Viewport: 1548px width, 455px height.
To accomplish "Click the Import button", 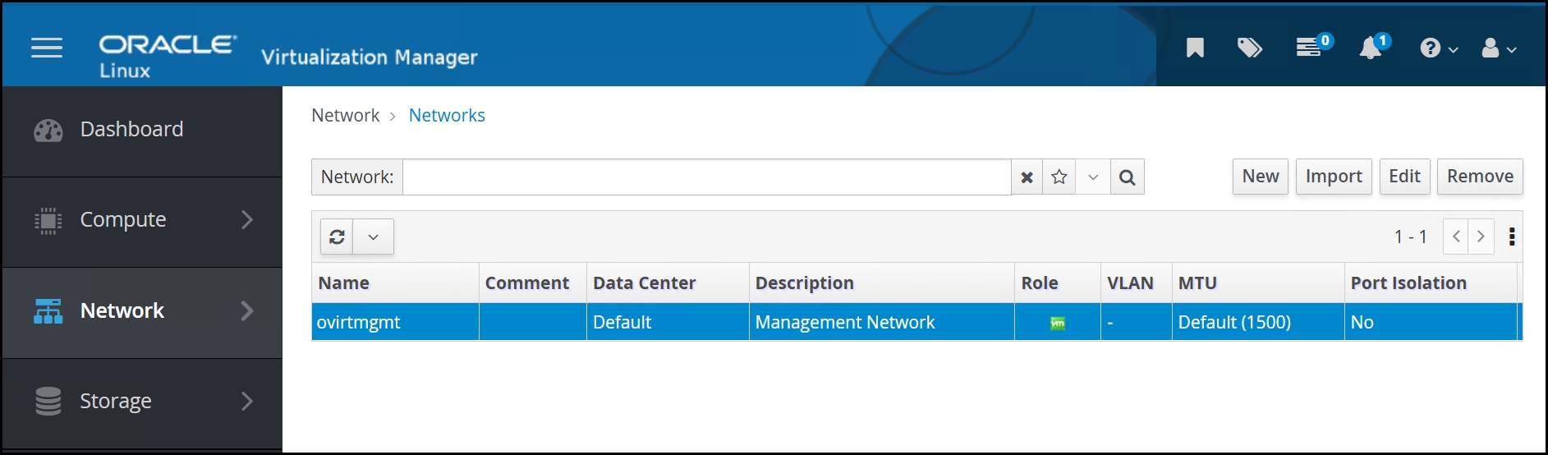I will pyautogui.click(x=1334, y=177).
